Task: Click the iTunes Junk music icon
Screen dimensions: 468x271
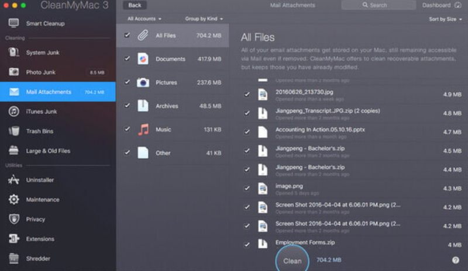Action: click(x=13, y=112)
